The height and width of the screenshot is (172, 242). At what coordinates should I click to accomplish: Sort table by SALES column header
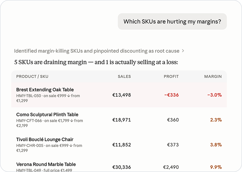[124, 77]
